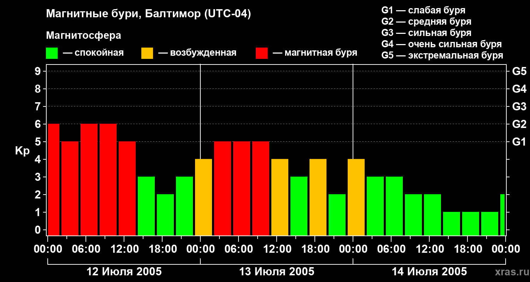Image resolution: width=530 pixels, height=282 pixels.
Task: Click the '06:00' time label above 12 Июля
Action: tap(86, 249)
